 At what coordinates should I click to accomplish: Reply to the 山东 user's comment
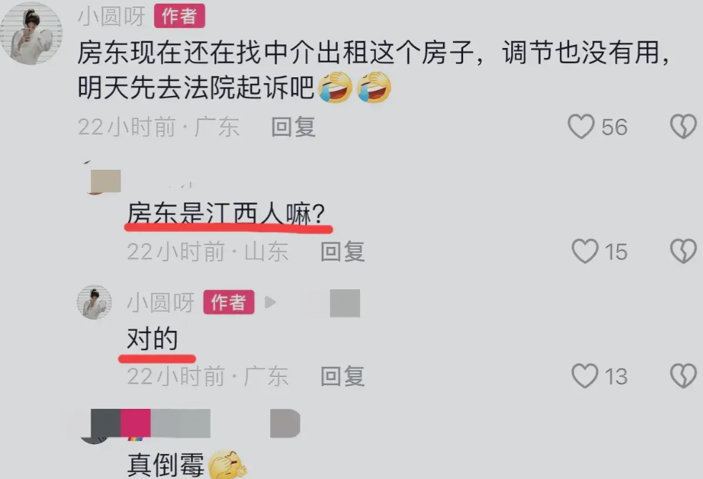[342, 251]
